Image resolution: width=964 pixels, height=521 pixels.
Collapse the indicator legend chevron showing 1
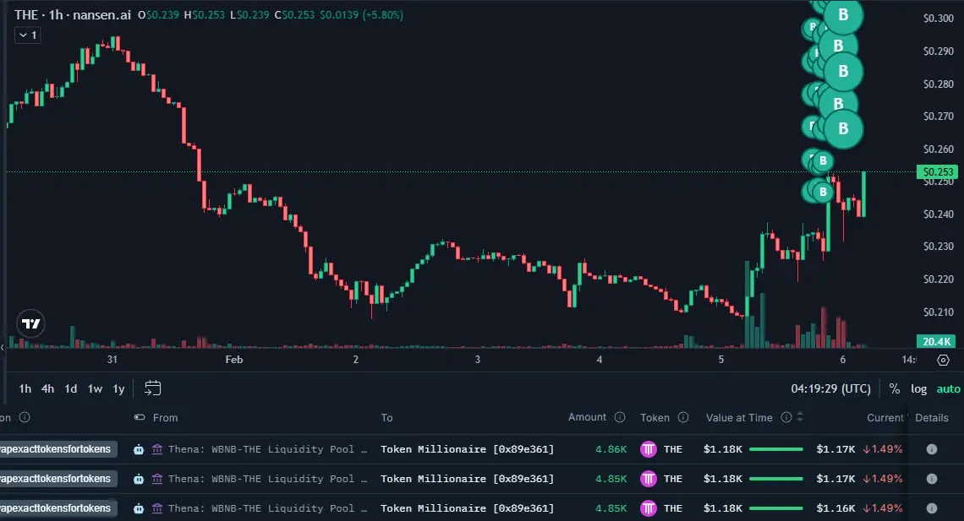pos(28,35)
